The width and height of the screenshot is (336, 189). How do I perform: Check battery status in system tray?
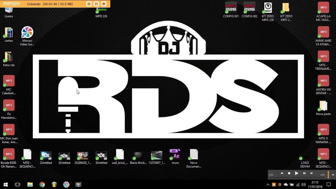click(x=292, y=185)
